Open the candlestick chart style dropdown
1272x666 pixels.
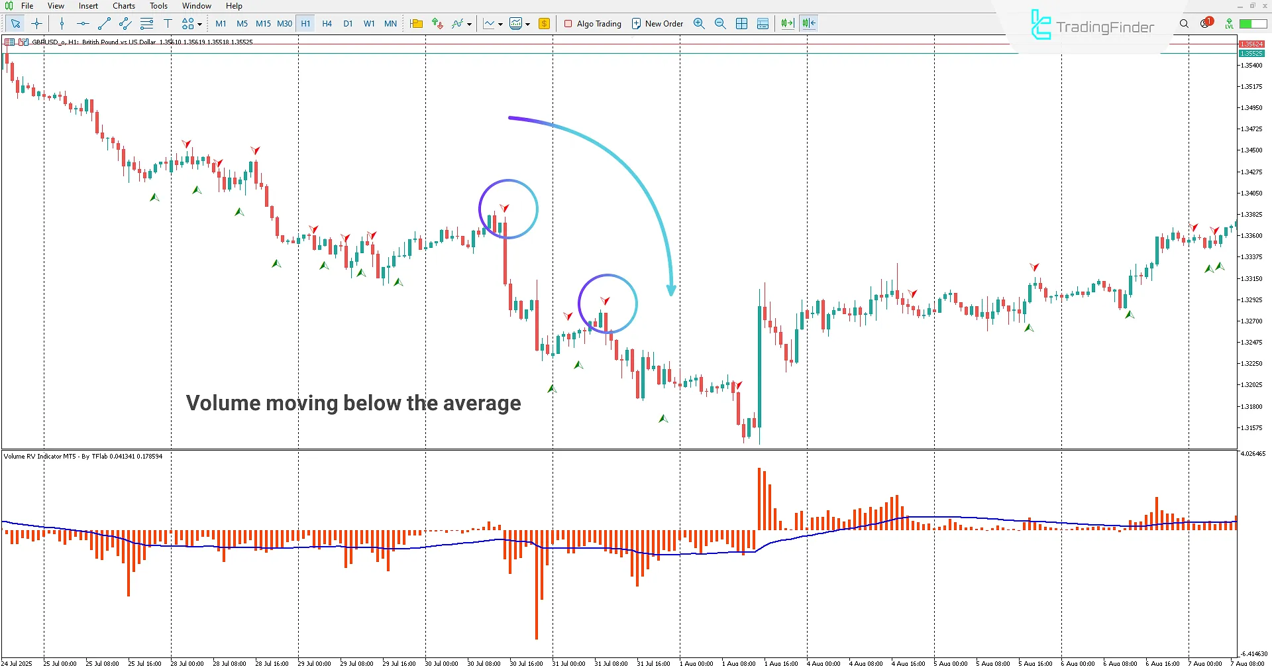[527, 23]
